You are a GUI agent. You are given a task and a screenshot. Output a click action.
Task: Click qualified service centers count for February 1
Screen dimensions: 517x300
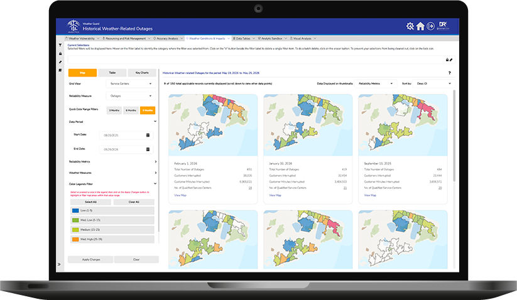[x=250, y=188]
